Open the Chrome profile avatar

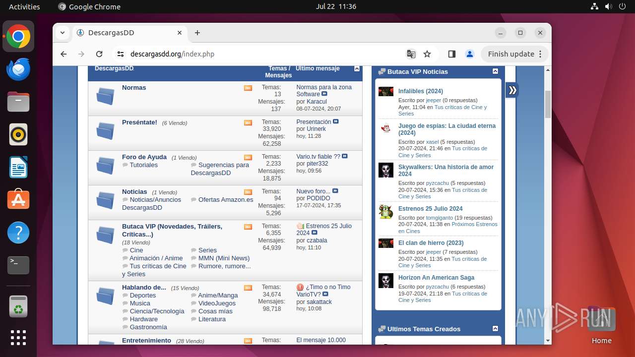coord(470,54)
